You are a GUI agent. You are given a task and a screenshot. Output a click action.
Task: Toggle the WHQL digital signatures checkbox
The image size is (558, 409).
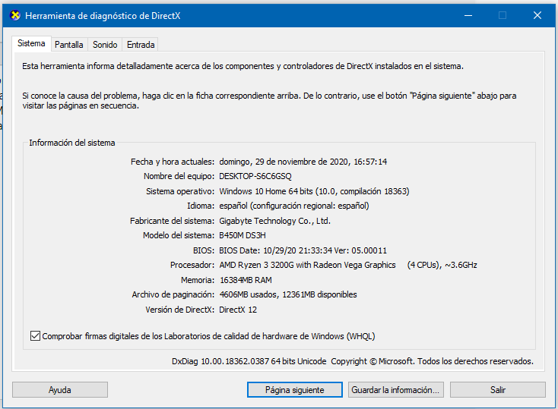35,336
